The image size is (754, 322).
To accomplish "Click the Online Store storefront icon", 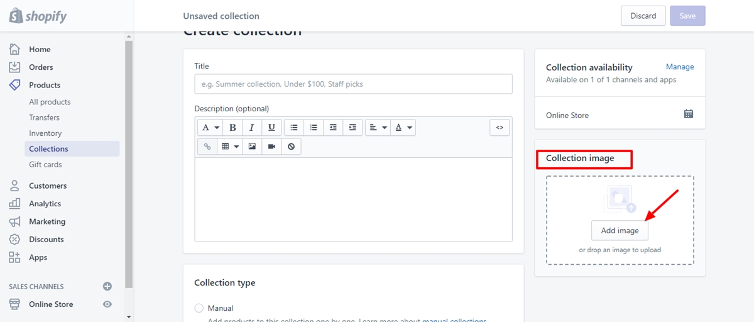I will click(x=14, y=304).
